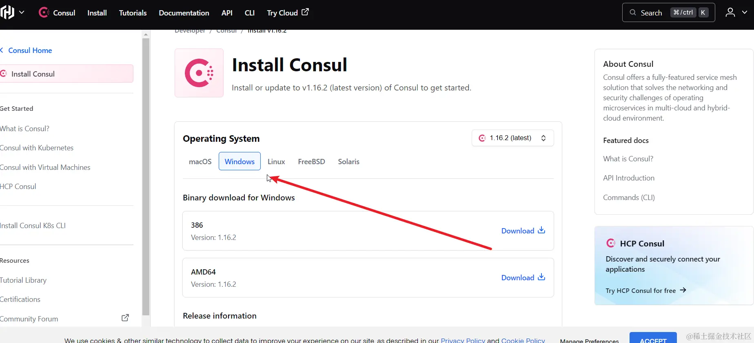Open Commands (CLI) featured doc

pos(629,198)
